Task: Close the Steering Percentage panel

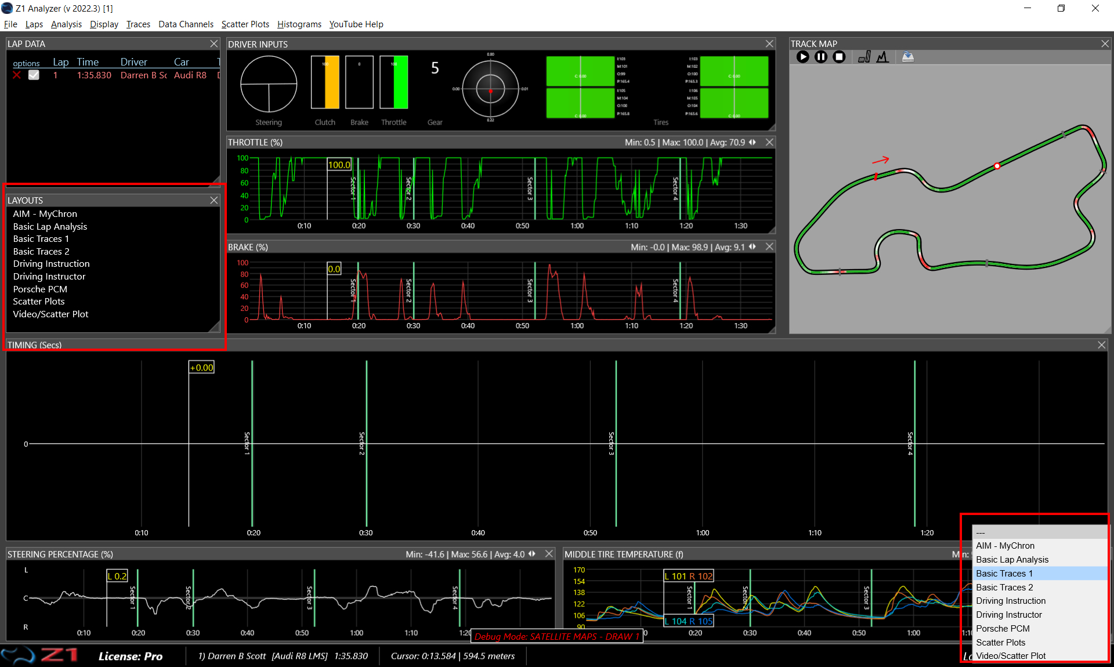Action: click(x=549, y=554)
